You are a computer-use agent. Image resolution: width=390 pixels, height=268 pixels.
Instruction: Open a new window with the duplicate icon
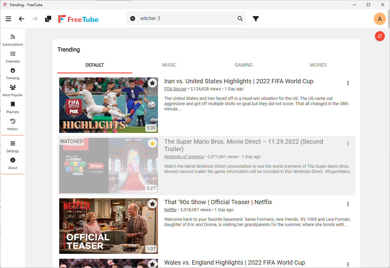coord(48,19)
